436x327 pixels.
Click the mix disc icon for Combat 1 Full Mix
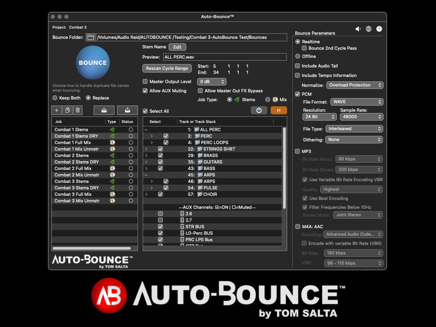click(x=112, y=143)
